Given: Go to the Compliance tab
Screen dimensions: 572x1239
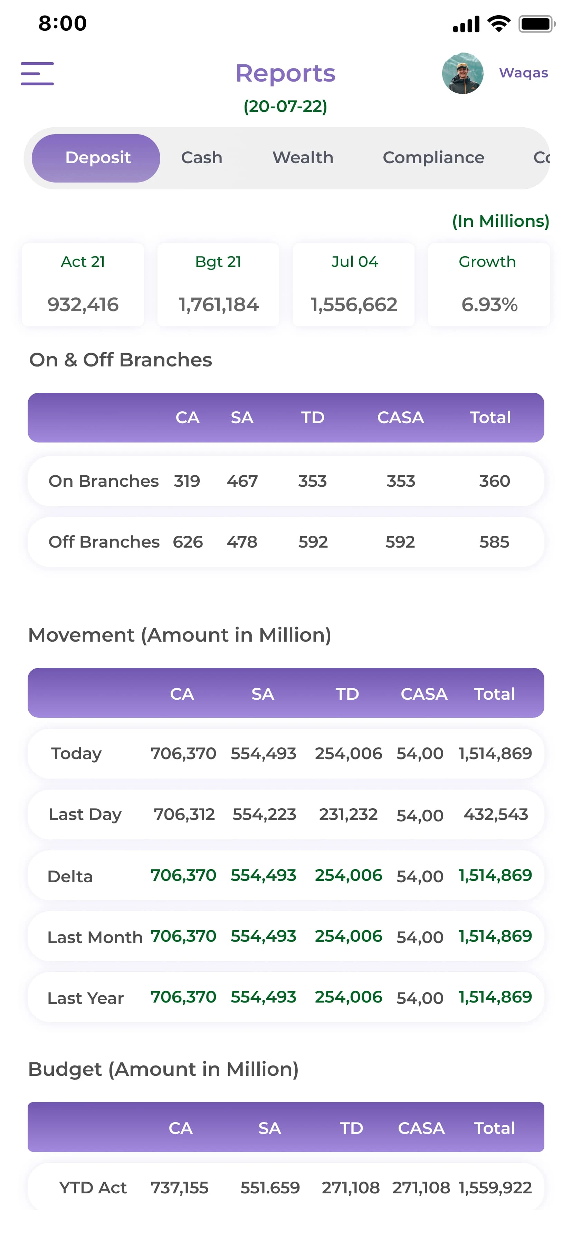Looking at the screenshot, I should 433,158.
